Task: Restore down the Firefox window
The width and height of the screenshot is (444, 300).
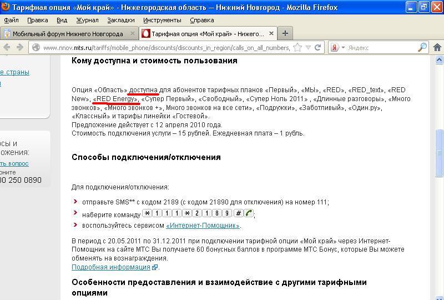Action: 424,7
